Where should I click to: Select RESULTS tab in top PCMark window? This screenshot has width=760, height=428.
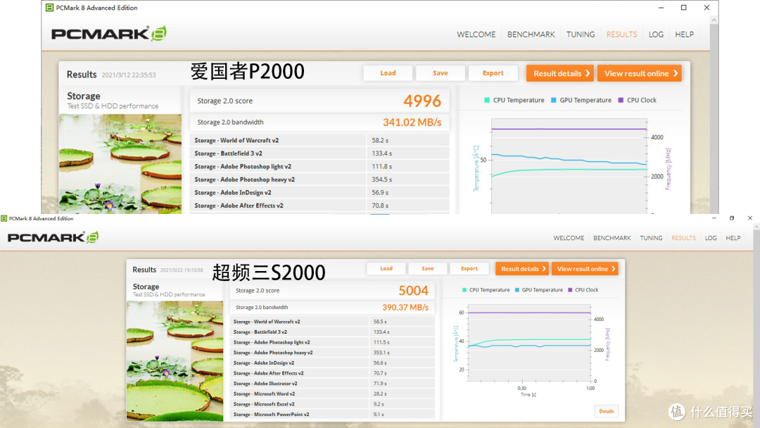click(621, 34)
